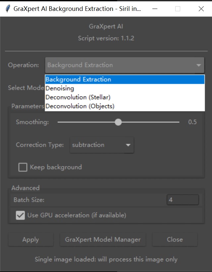This screenshot has height=272, width=212.
Task: Open the GraXpert Model Manager
Action: [x=103, y=240]
